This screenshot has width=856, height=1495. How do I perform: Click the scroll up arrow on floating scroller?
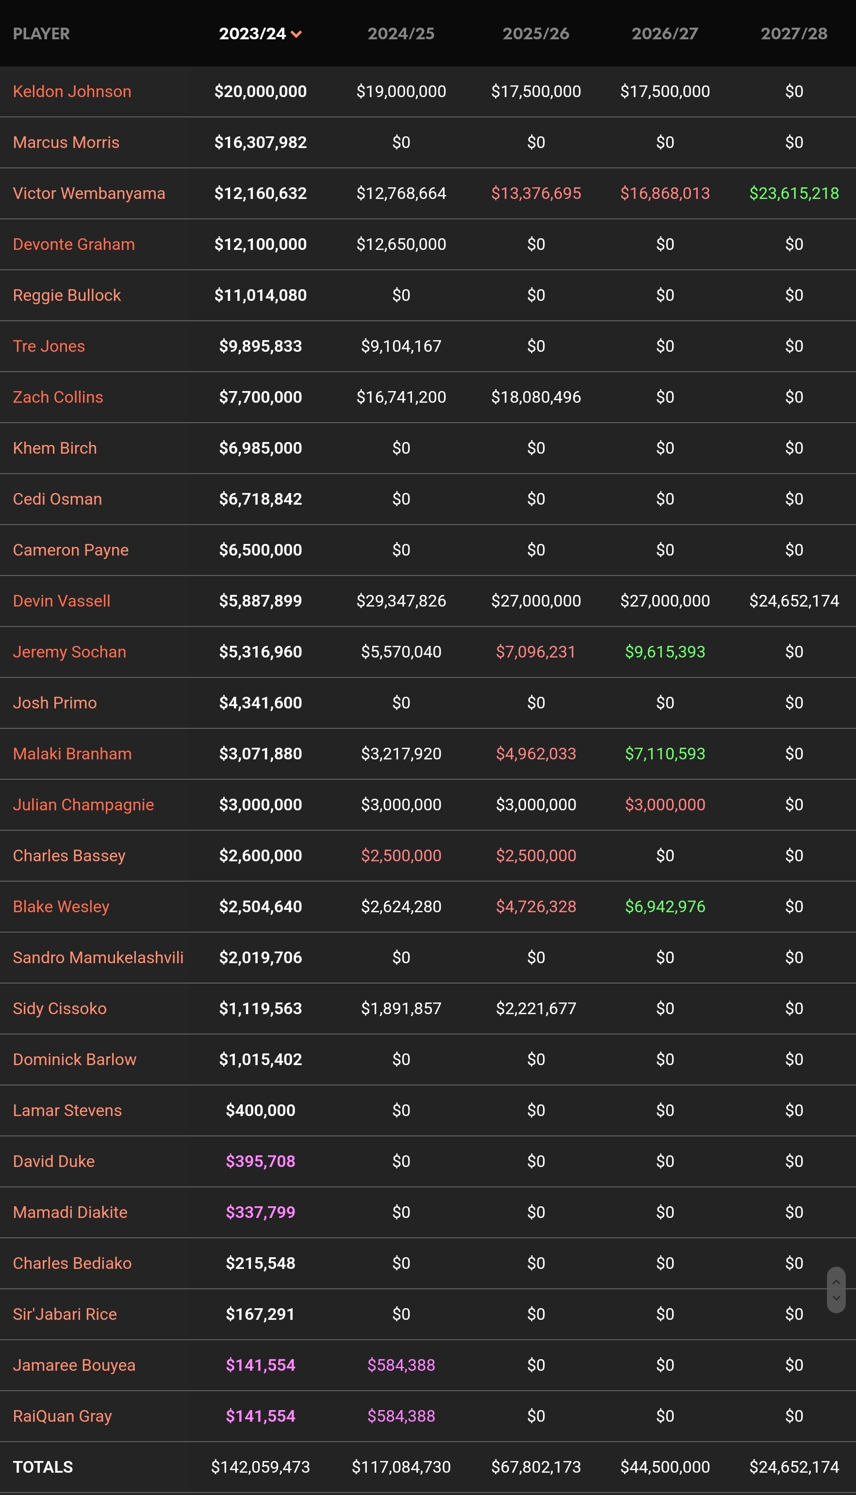(x=836, y=1282)
